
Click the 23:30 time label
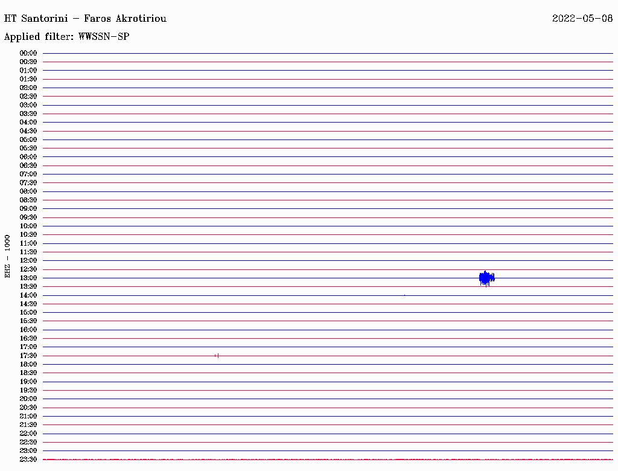pos(28,460)
